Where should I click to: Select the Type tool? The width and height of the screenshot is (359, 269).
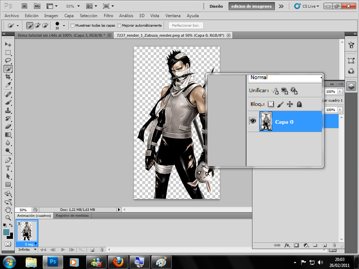pos(8,168)
